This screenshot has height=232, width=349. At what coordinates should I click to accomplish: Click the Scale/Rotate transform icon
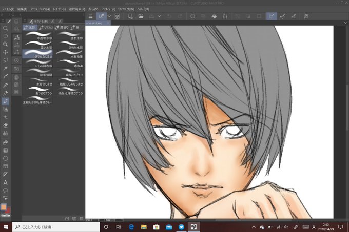225,16
